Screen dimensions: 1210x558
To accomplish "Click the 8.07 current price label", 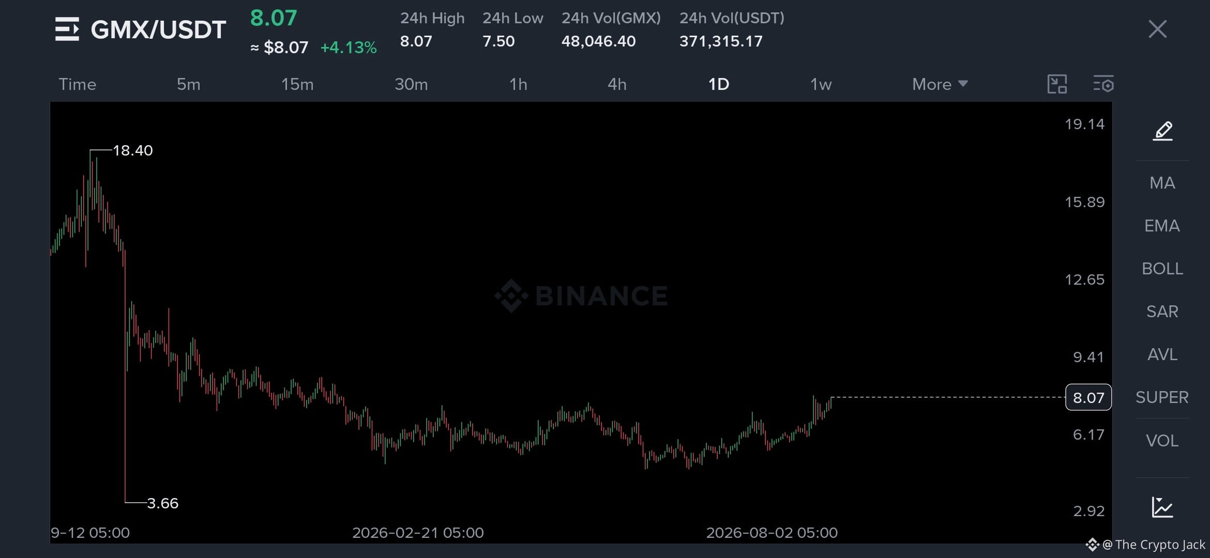I will (1088, 397).
